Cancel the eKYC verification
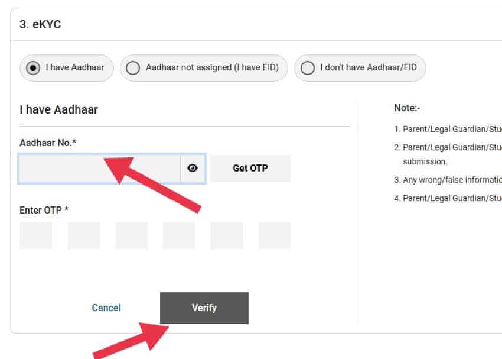Image resolution: width=502 pixels, height=359 pixels. click(x=106, y=308)
